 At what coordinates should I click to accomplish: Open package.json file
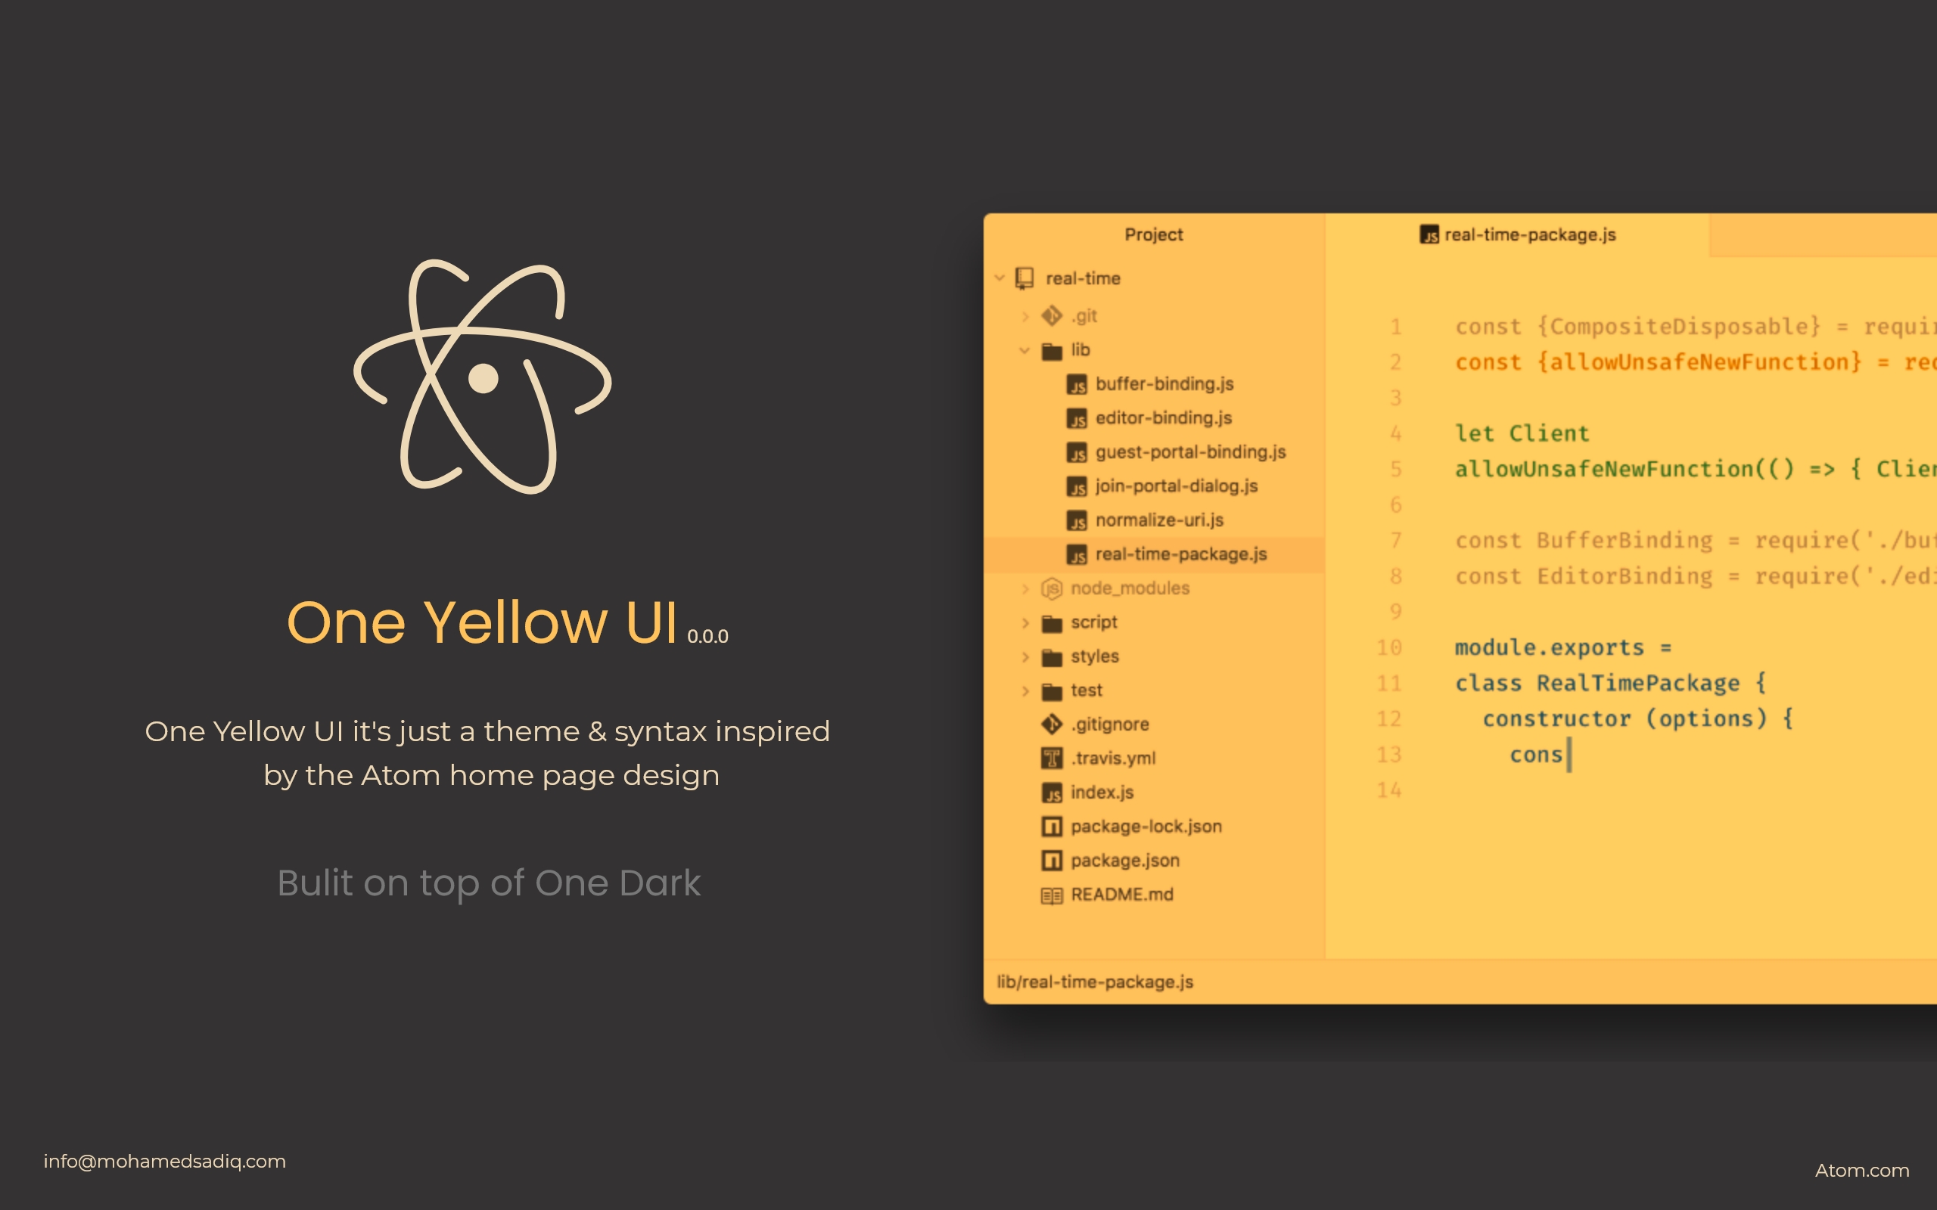(x=1124, y=861)
